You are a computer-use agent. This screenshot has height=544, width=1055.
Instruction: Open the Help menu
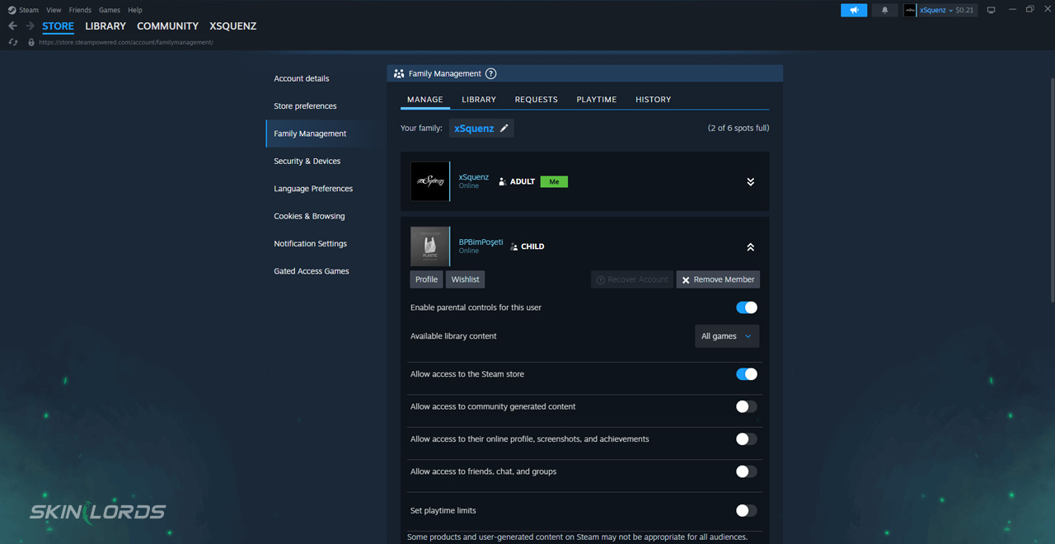coord(135,10)
